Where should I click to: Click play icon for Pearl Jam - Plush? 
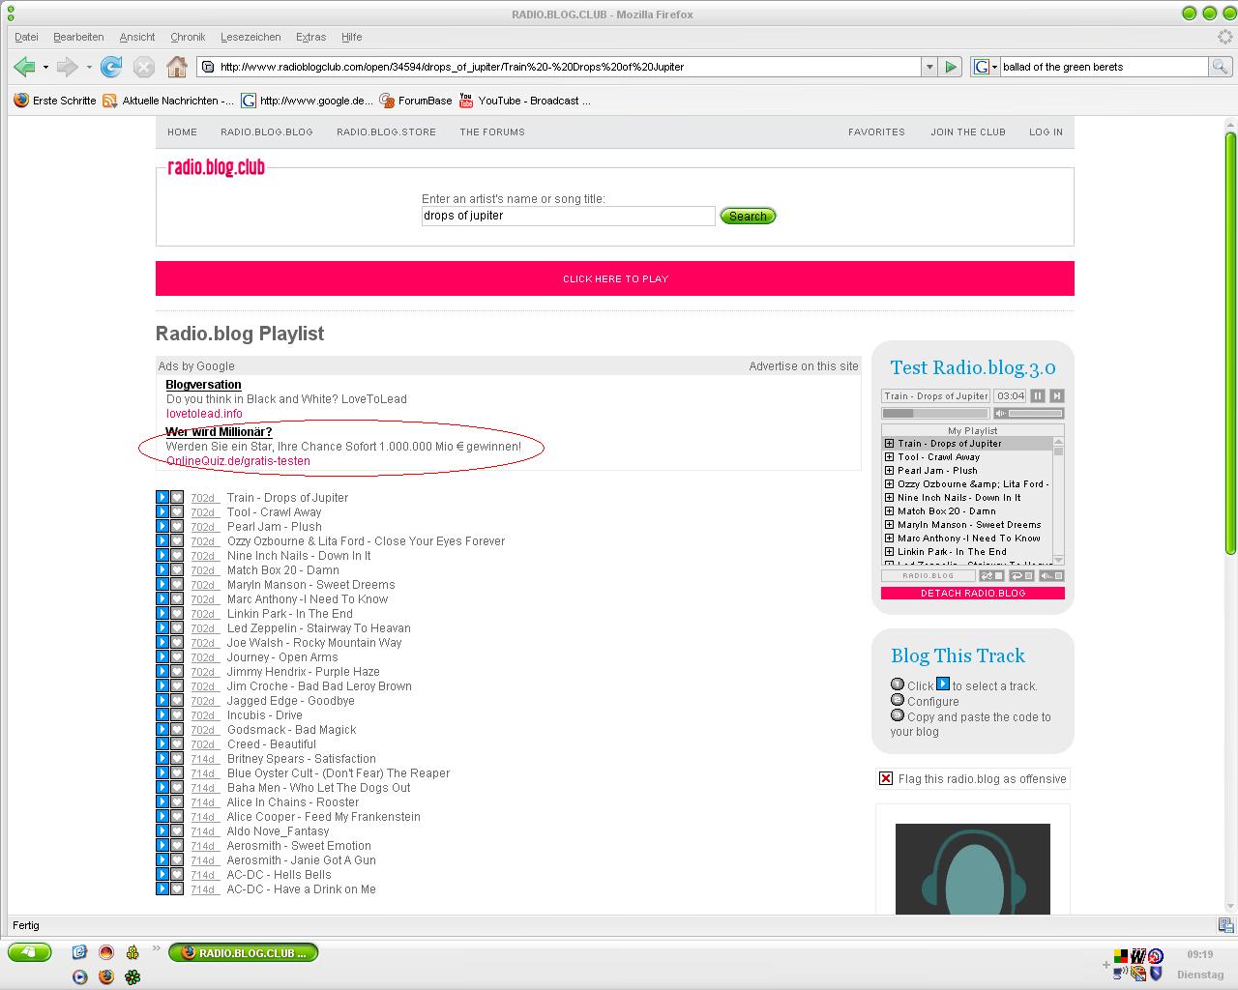tap(162, 526)
